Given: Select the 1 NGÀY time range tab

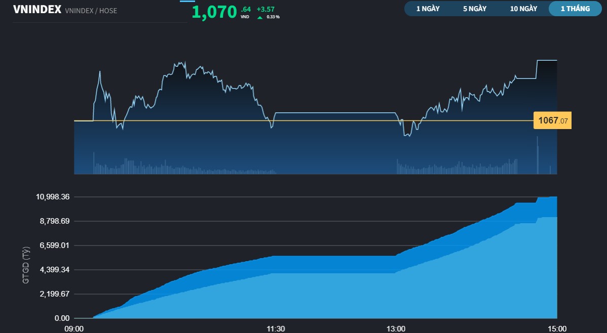Looking at the screenshot, I should (x=428, y=9).
